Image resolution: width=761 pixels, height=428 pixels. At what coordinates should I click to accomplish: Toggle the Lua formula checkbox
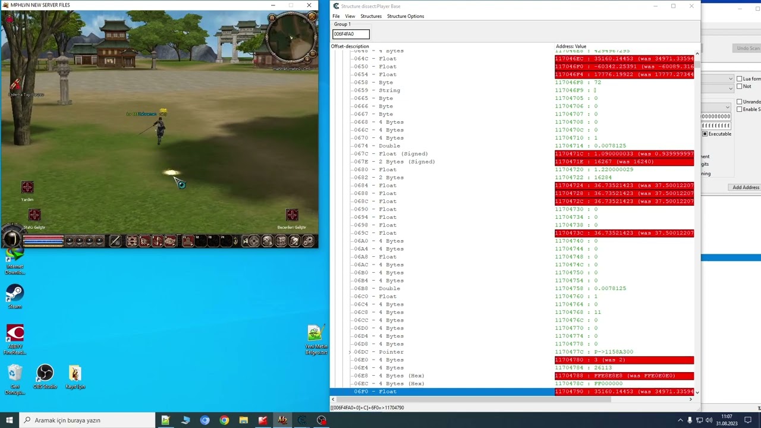click(x=740, y=78)
